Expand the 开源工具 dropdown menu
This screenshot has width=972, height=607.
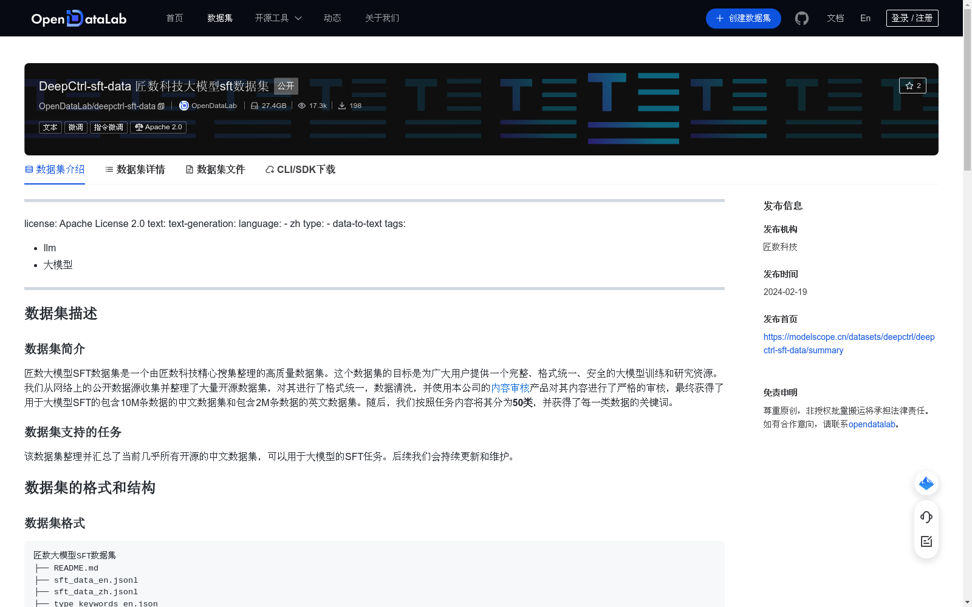point(278,18)
